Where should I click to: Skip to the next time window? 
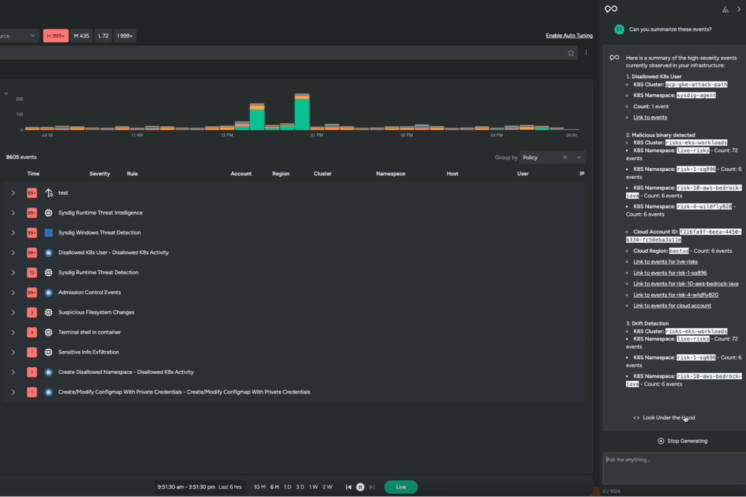372,487
